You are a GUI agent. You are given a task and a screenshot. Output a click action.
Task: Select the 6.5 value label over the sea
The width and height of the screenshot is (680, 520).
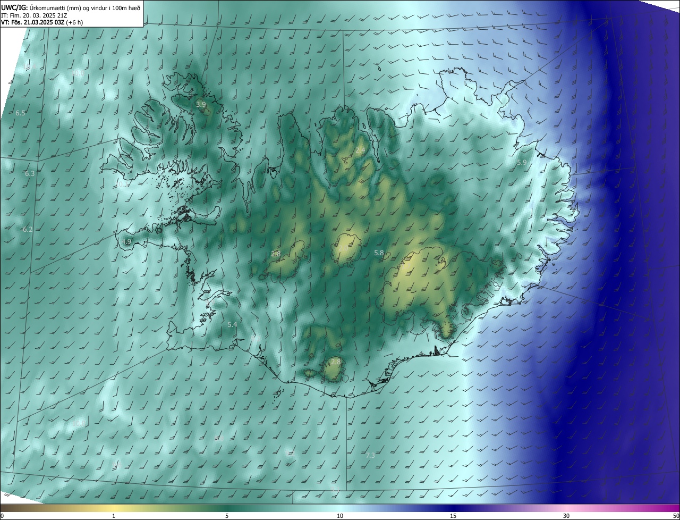tap(20, 113)
